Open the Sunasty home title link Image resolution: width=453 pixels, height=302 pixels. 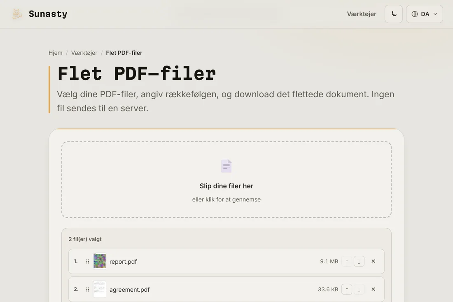point(48,14)
